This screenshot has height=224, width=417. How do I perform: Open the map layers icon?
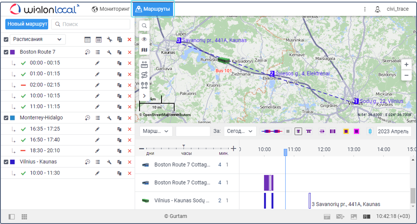point(144,50)
